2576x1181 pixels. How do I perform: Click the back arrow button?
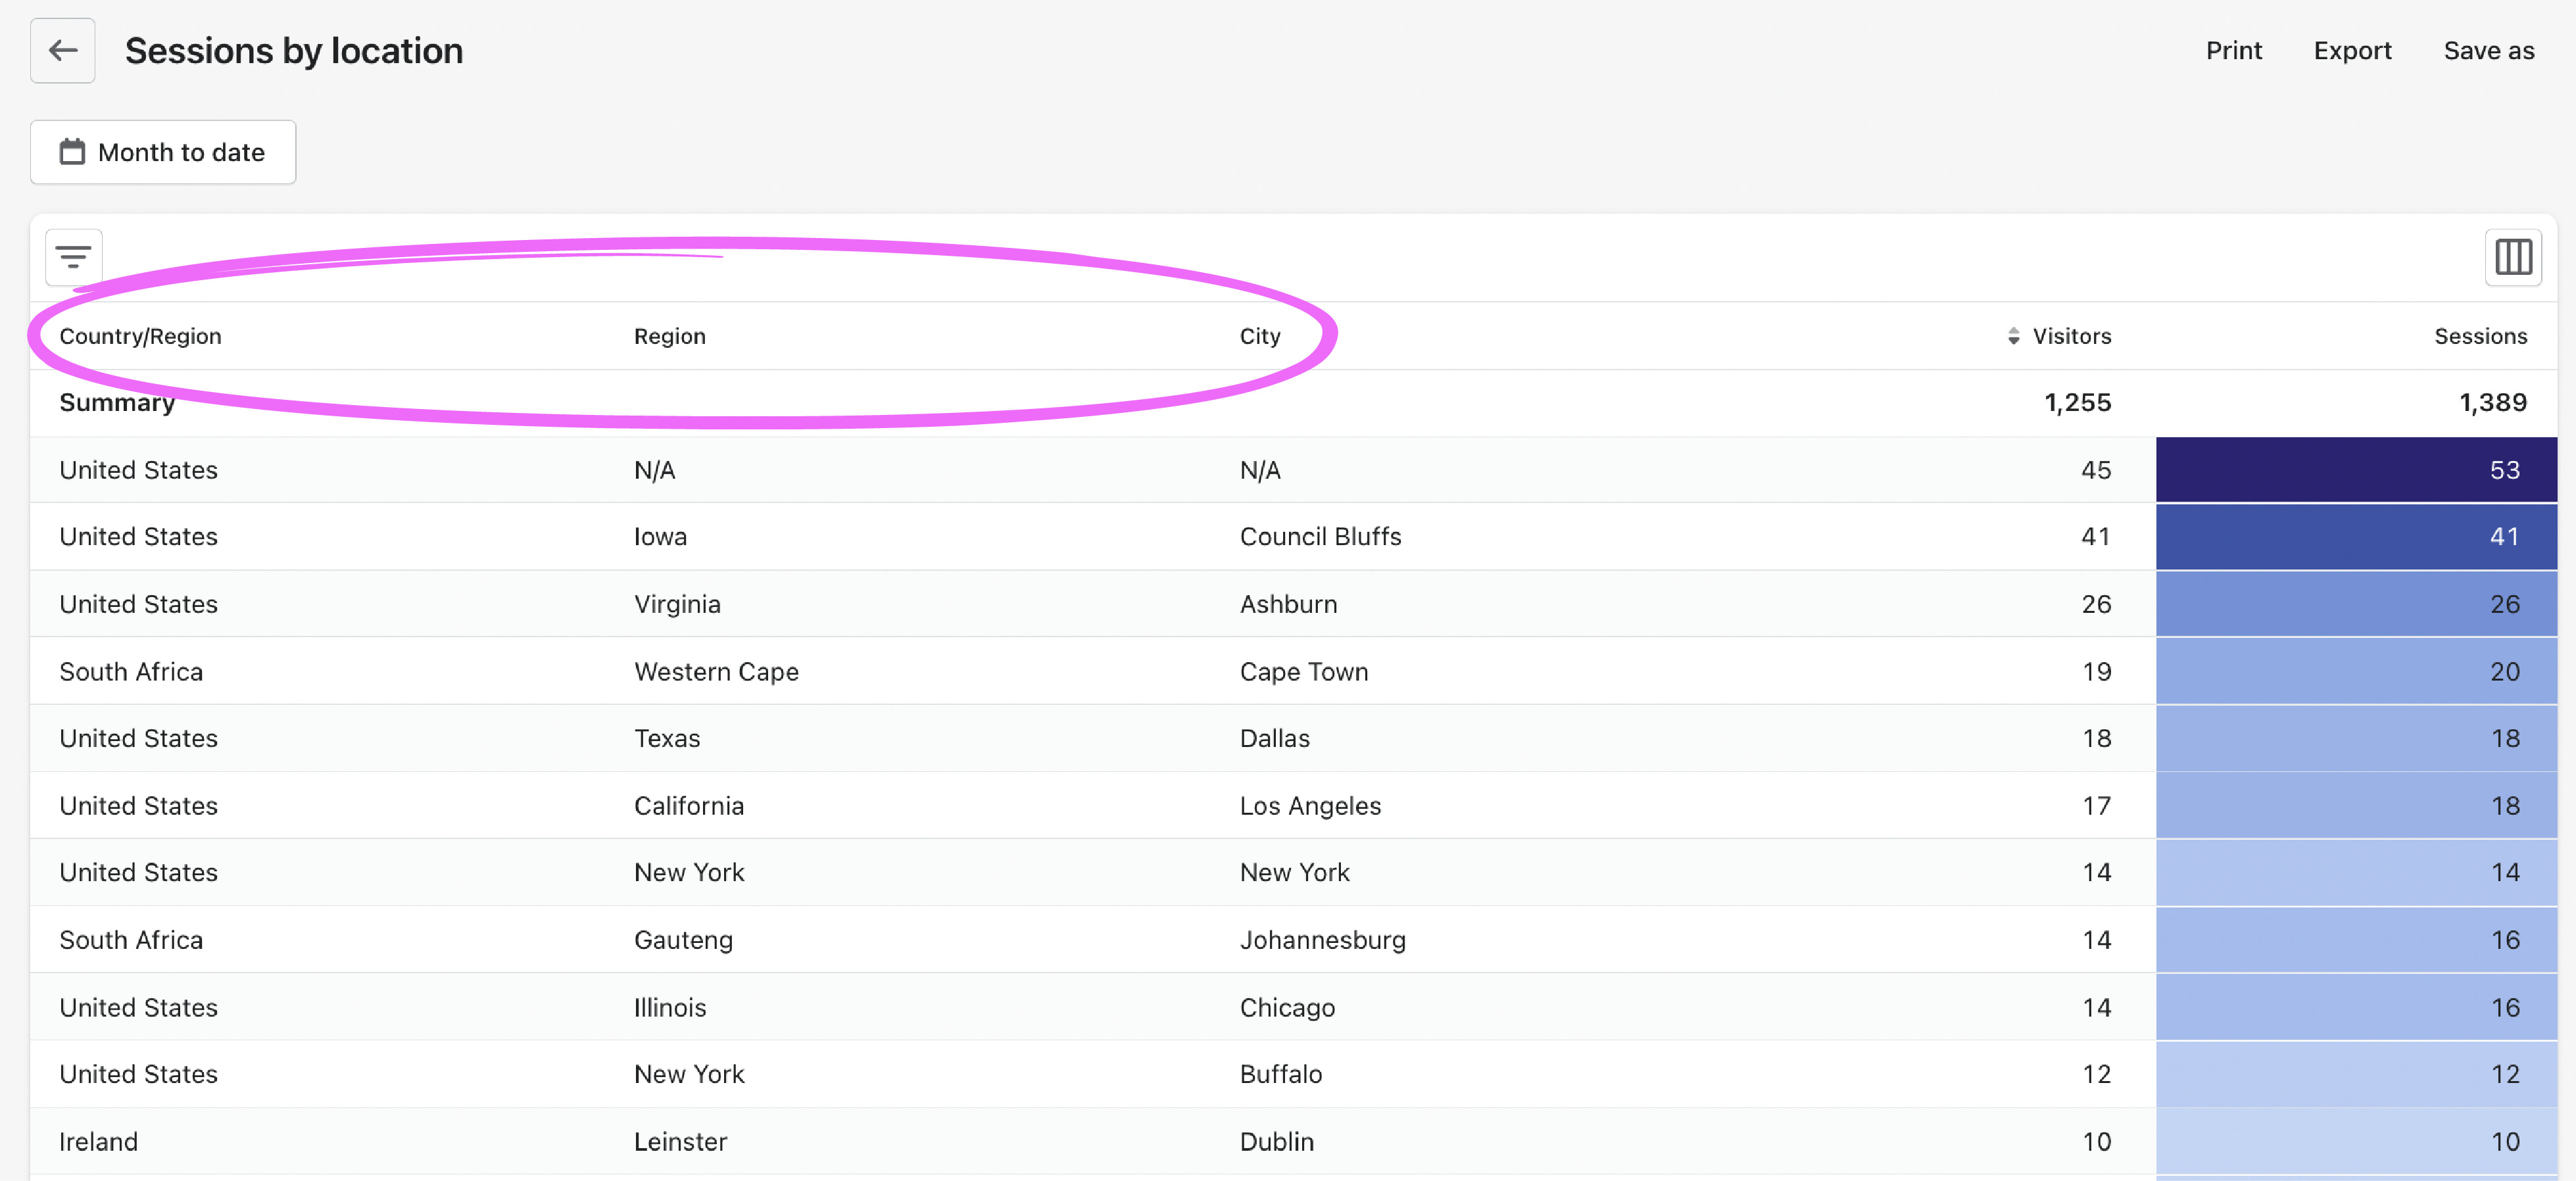(62, 50)
